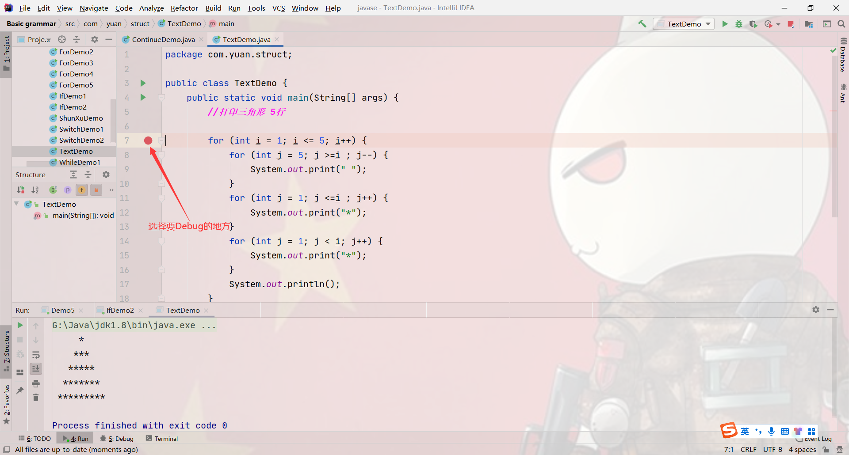Fold the for loop at line 14

coord(162,241)
